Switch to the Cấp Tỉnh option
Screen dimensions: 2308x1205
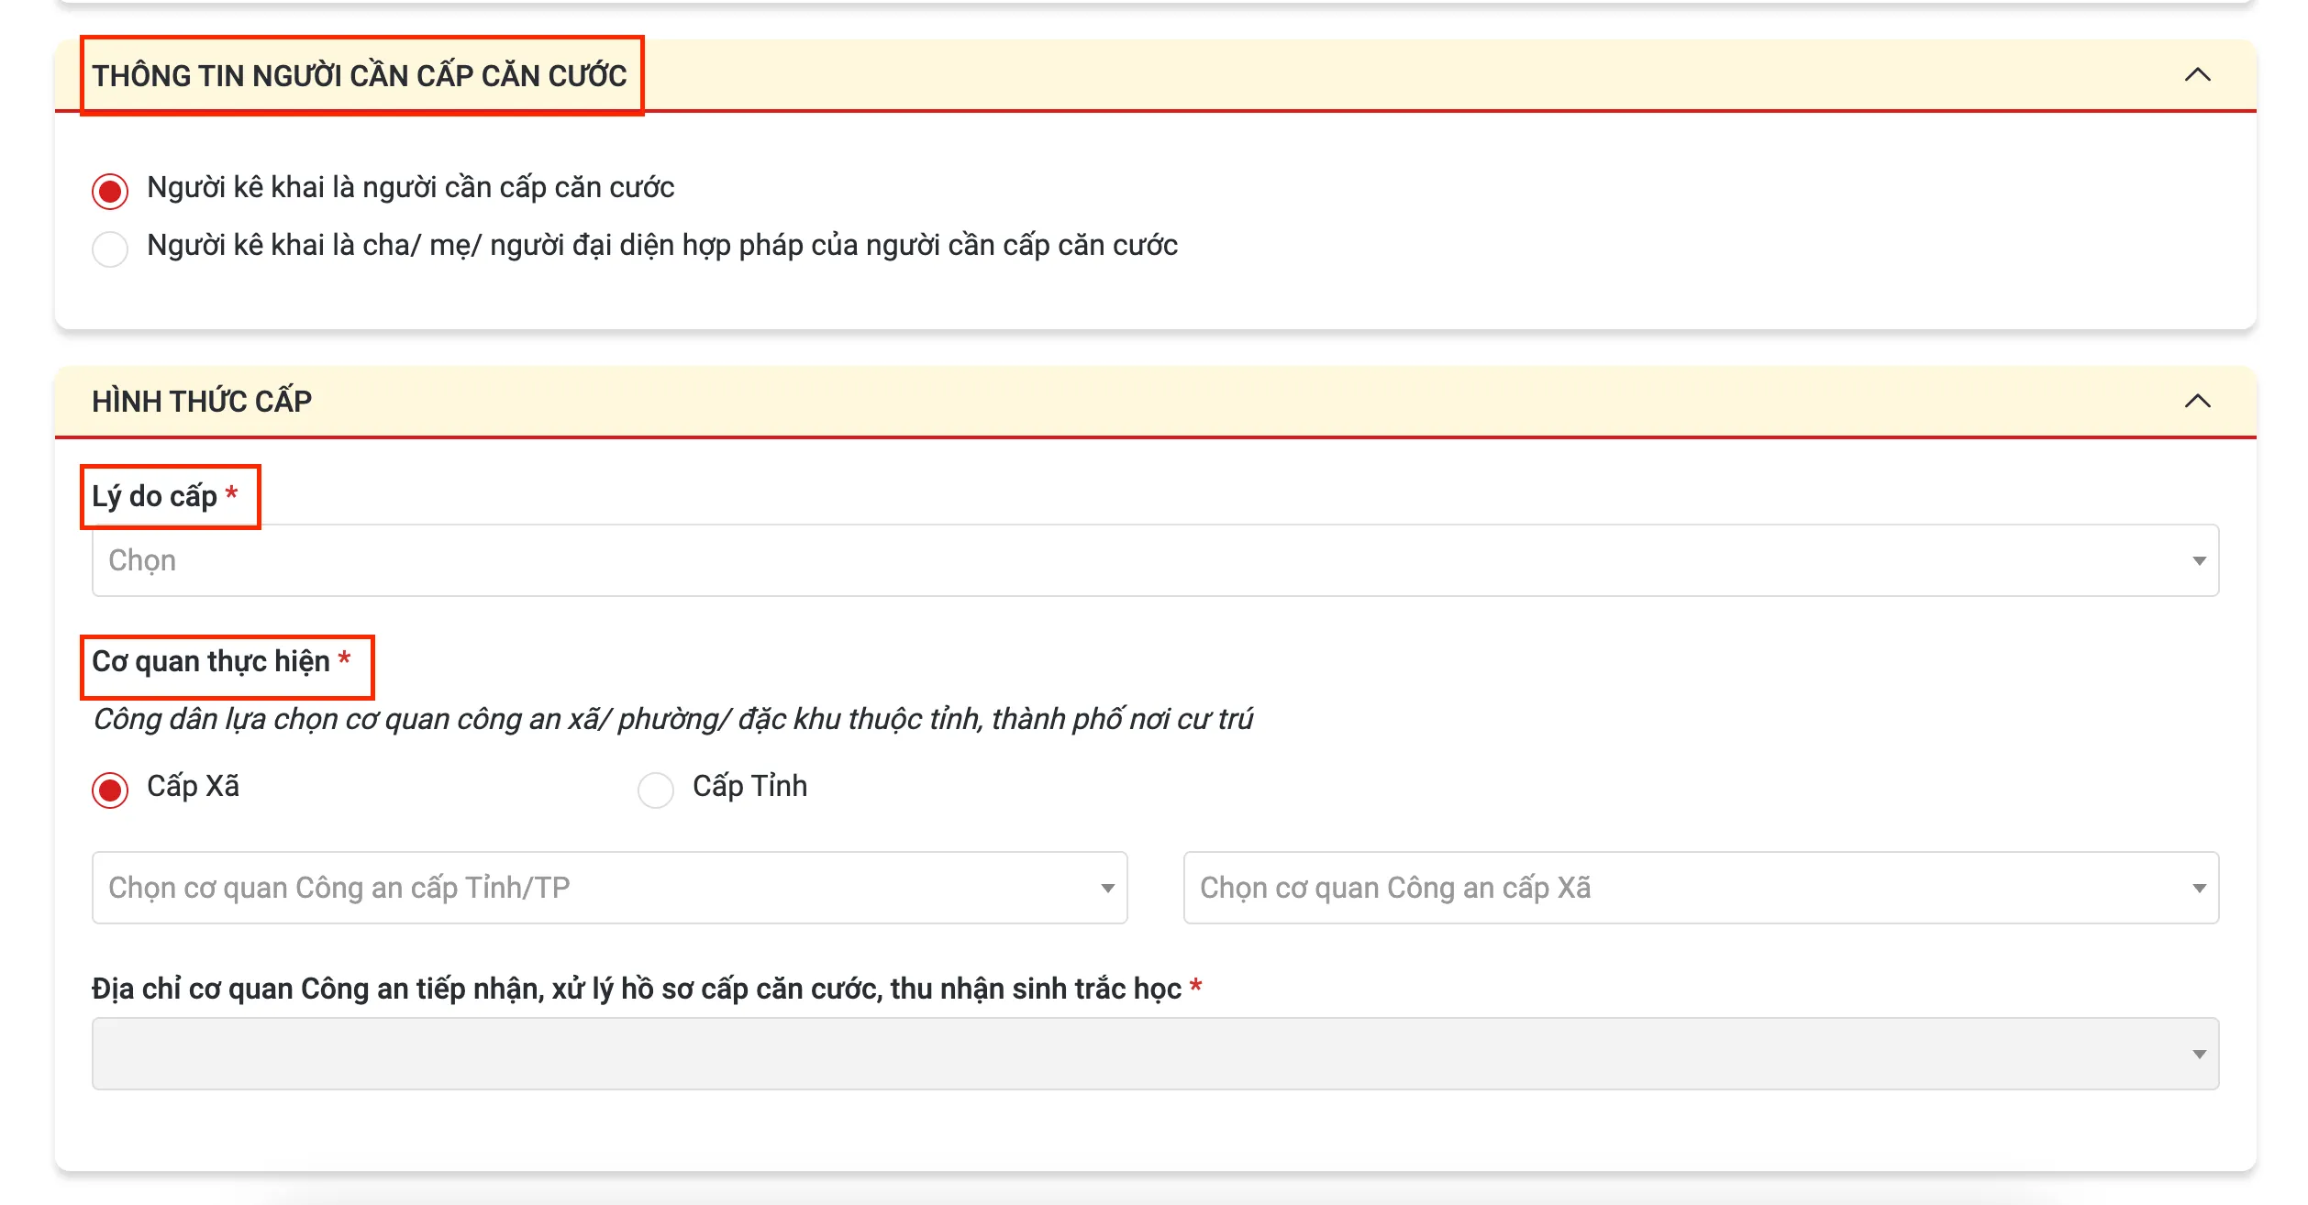[x=656, y=789]
